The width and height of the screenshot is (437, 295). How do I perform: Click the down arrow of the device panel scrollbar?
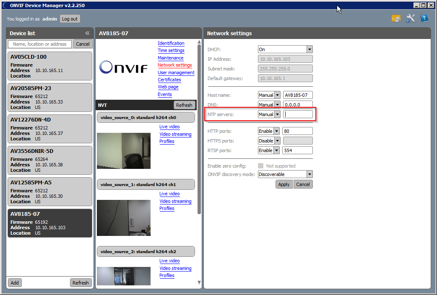pyautogui.click(x=199, y=282)
